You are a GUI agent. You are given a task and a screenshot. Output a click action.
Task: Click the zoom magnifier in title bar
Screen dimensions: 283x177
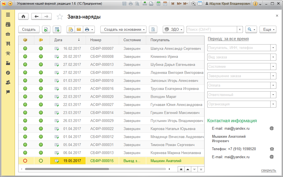[193, 4]
